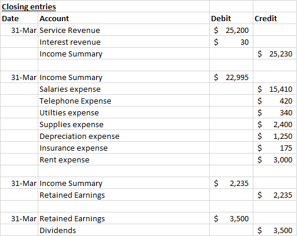Click the 31-Mar date beside 22,995 entry

(19, 77)
